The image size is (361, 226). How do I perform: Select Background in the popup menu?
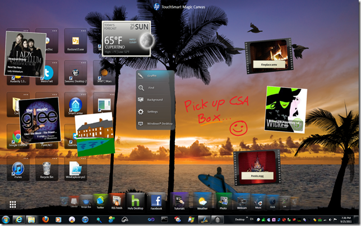point(155,100)
